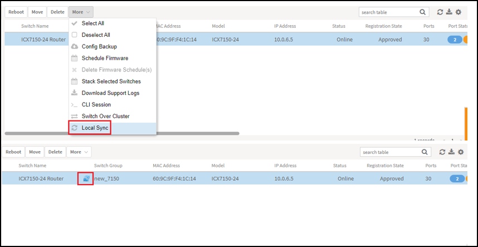Viewport: 478px width, 247px height.
Task: Choose Deselect All from More menu
Action: [113, 35]
